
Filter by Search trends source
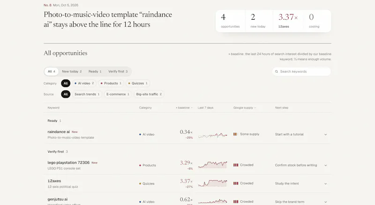[87, 95]
